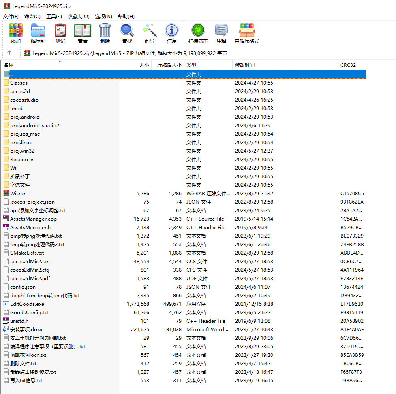Viewport: 396px width, 394px height.
Task: Click the 删除 (Delete) trash icon
Action: pos(105,30)
